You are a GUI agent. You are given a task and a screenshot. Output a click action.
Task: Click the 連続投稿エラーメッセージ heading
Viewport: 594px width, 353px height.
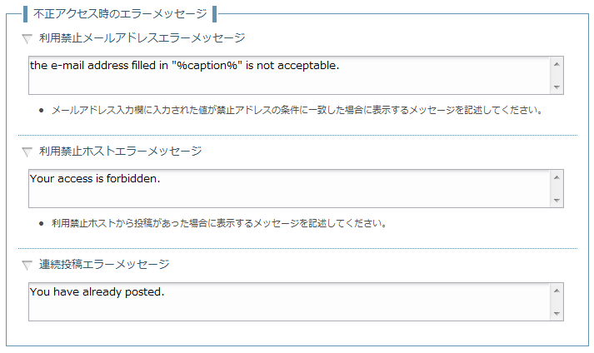(x=104, y=265)
